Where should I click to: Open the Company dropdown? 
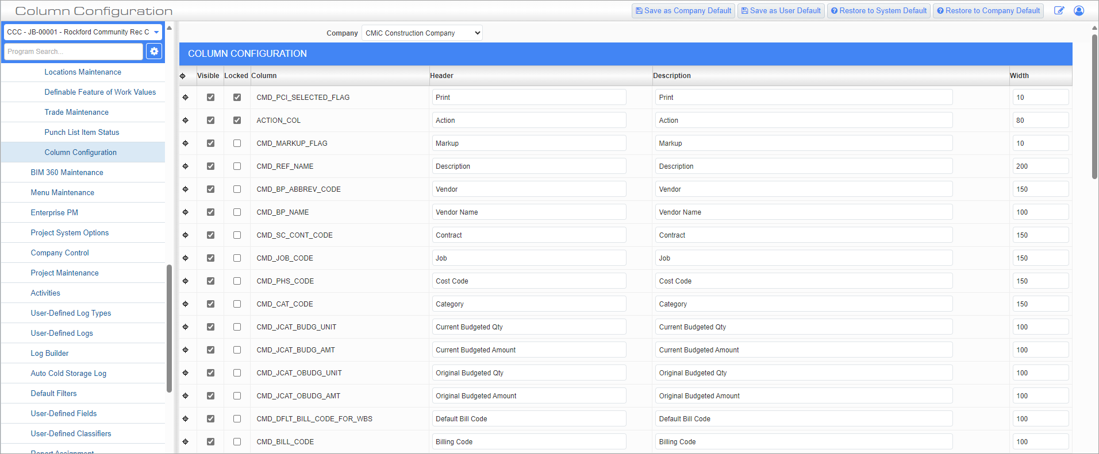[422, 33]
